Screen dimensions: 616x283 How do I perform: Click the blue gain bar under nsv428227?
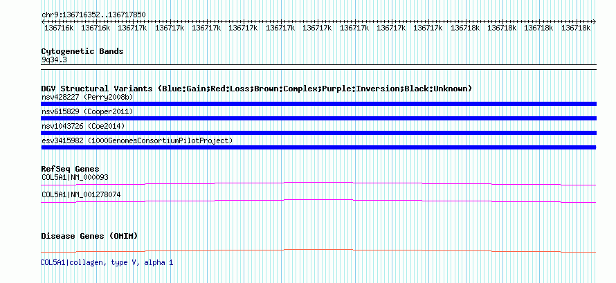click(x=318, y=104)
